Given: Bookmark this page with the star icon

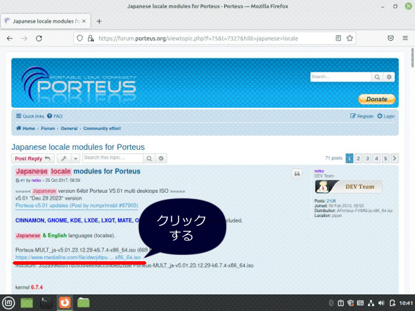Looking at the screenshot, I should tap(349, 38).
